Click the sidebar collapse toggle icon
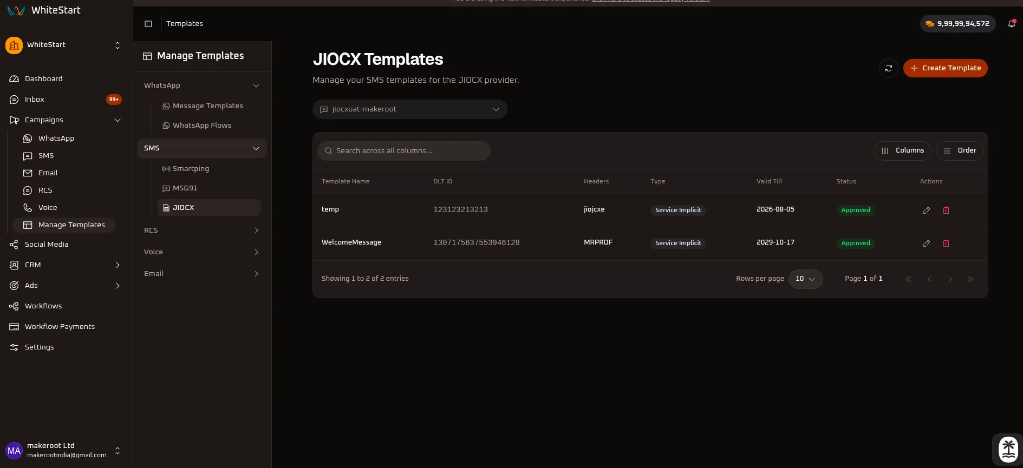 [148, 24]
